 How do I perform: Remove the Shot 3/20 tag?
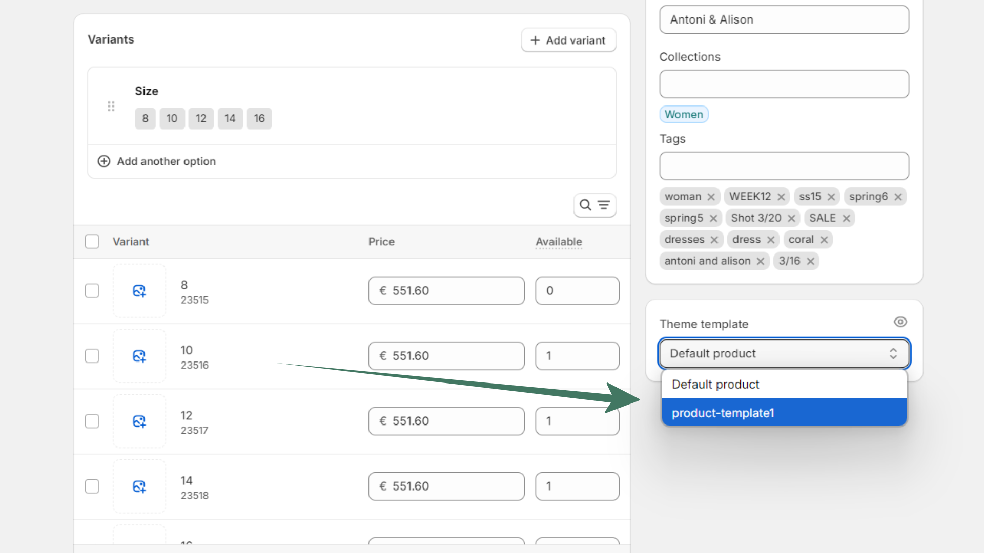[791, 218]
